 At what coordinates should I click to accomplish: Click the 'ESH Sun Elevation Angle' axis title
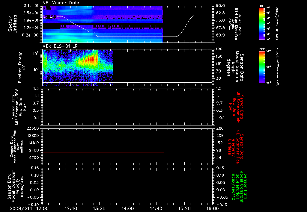234,24
